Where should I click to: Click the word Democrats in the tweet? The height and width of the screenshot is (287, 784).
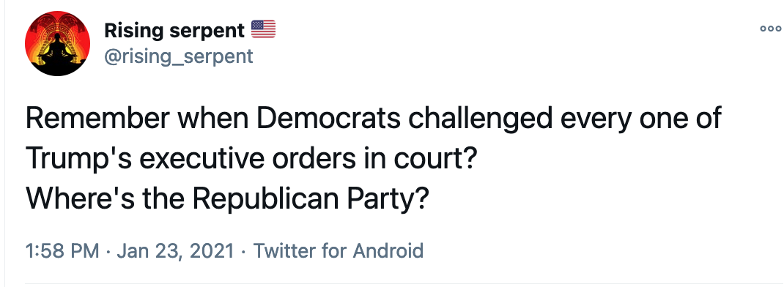tap(329, 119)
